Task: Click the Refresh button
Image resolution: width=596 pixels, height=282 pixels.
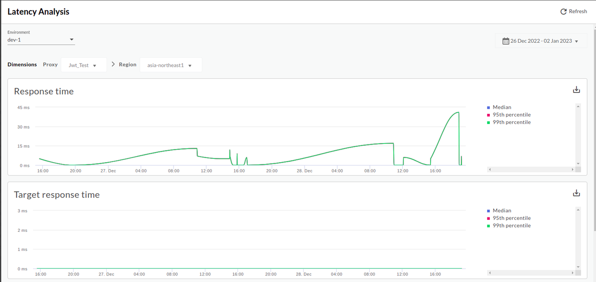Action: point(574,12)
